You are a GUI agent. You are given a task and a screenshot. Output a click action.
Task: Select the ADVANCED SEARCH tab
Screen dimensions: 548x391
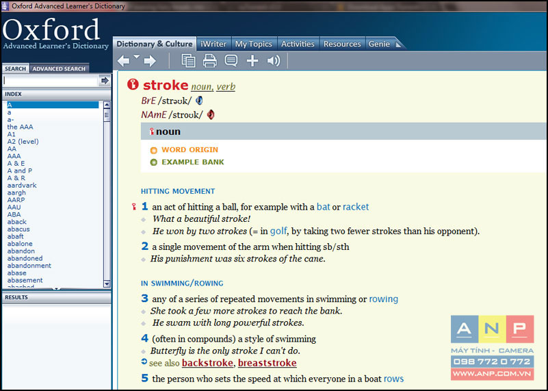point(59,68)
